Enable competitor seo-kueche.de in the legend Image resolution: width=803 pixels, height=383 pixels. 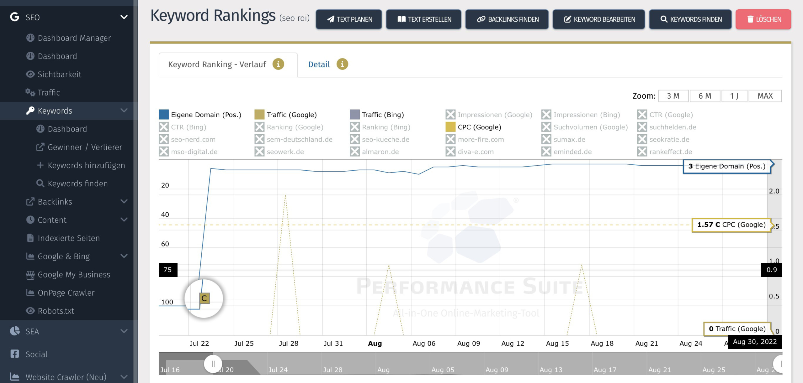tap(379, 139)
